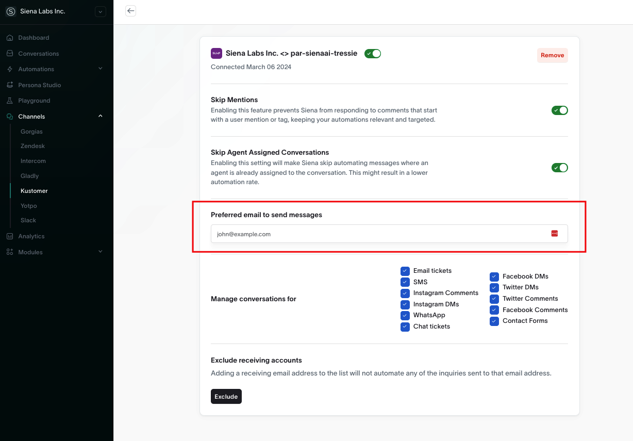Uncheck Twitter Comments checkbox

[x=494, y=299]
